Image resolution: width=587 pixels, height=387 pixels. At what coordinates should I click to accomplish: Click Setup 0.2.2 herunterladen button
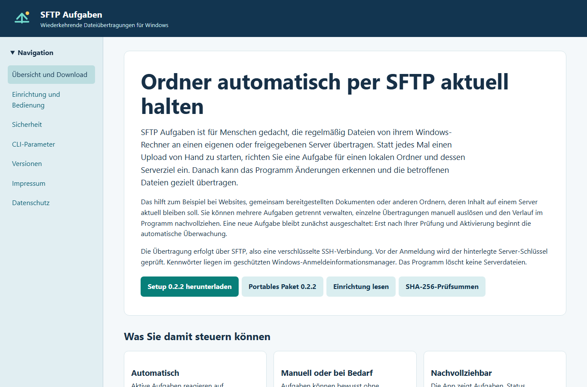click(x=190, y=287)
